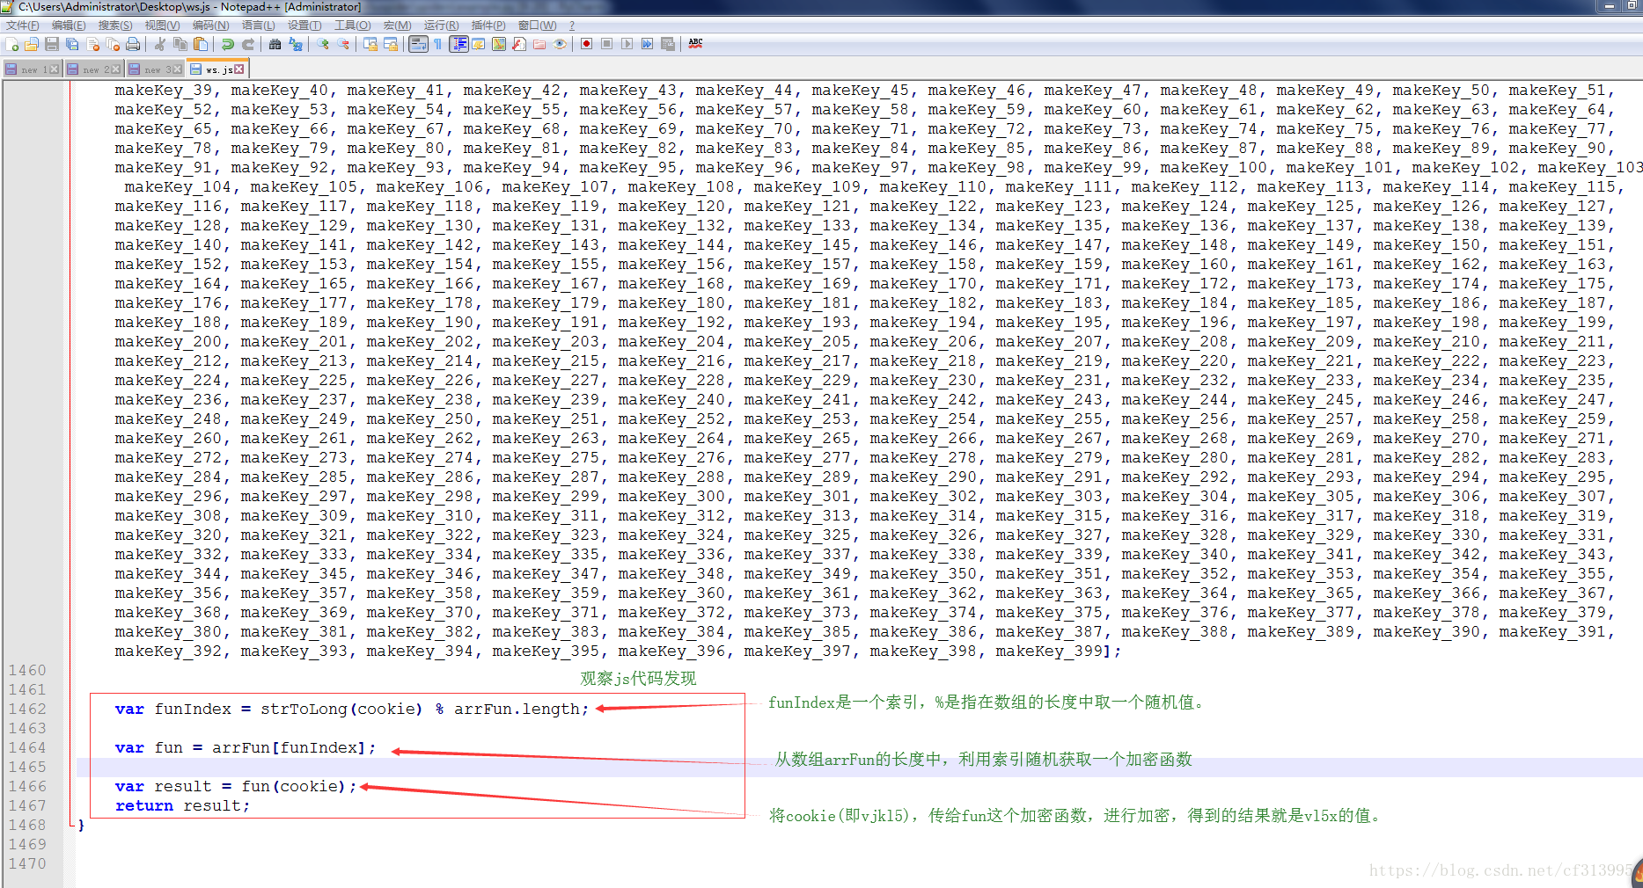Click line number 1466 in the margin

tap(27, 786)
